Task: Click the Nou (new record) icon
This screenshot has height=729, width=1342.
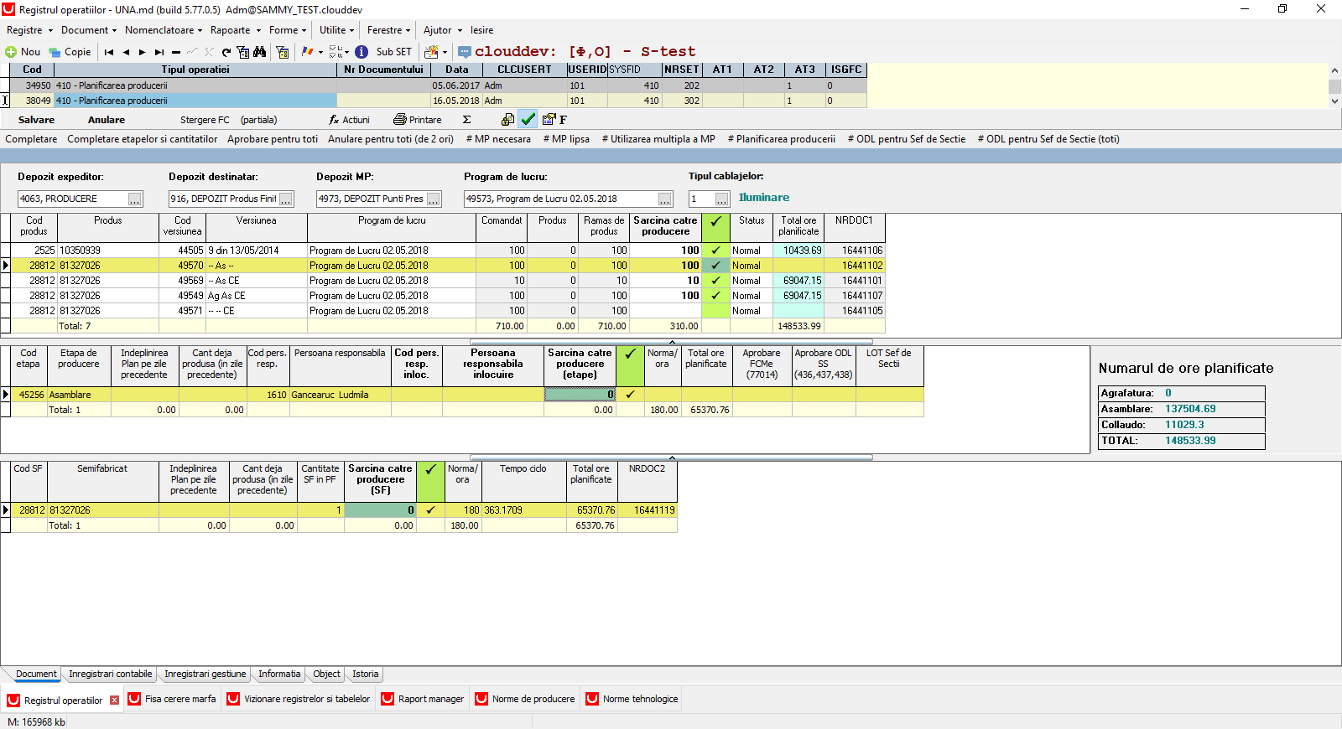Action: pos(11,52)
